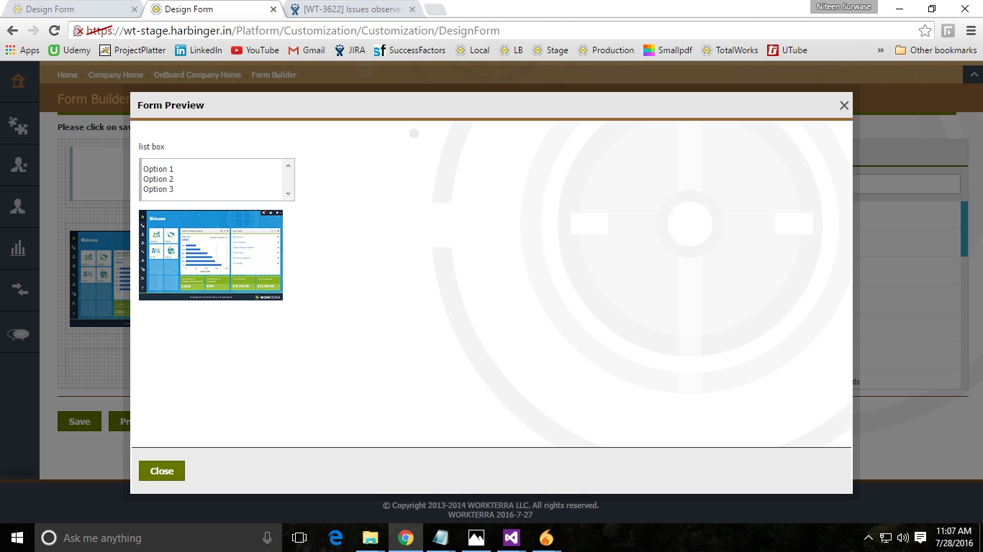Click browser back arrow
This screenshot has width=983, height=552.
tap(12, 31)
